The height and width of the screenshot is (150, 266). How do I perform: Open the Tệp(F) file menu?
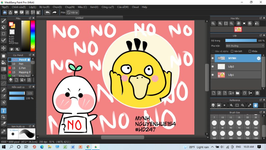pos(5,7)
